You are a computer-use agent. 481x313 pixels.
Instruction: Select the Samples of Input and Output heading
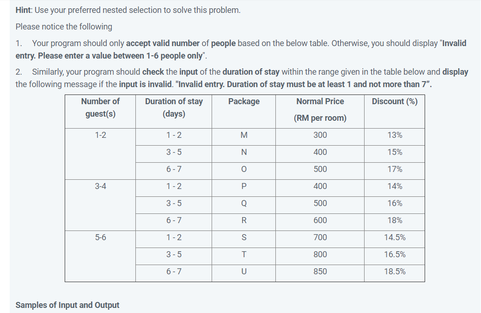click(x=67, y=305)
